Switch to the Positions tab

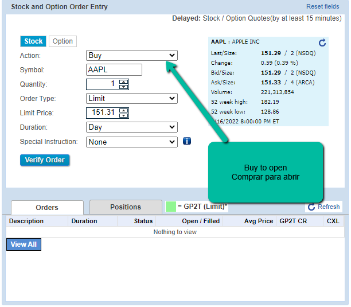126,207
